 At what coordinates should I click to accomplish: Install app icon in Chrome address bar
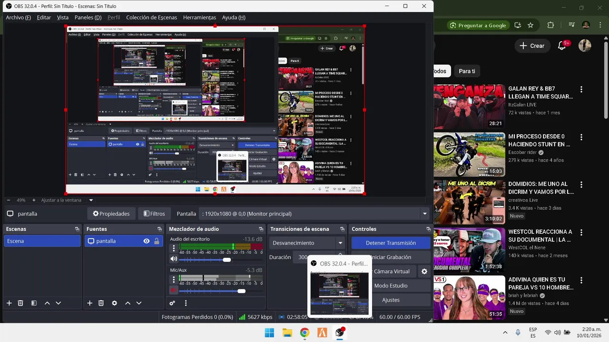(518, 25)
